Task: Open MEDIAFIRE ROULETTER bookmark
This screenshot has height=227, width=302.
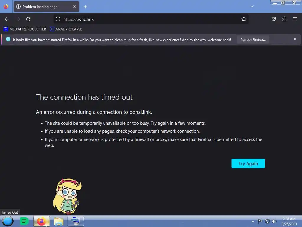Action: (25, 29)
